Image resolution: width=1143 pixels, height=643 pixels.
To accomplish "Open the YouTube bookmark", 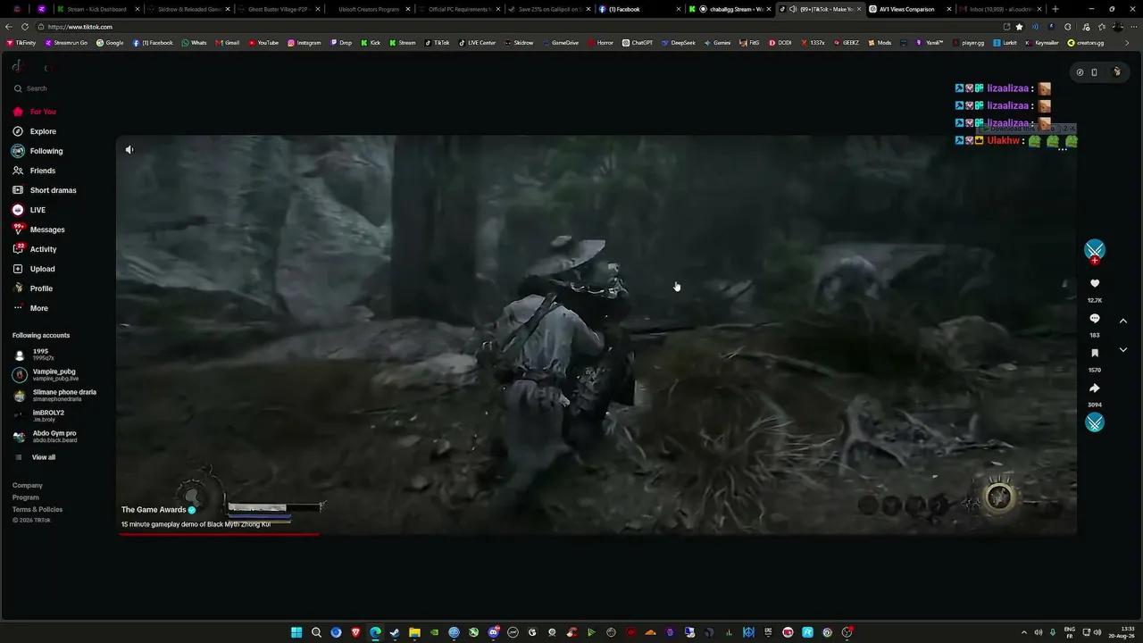I will coord(263,43).
